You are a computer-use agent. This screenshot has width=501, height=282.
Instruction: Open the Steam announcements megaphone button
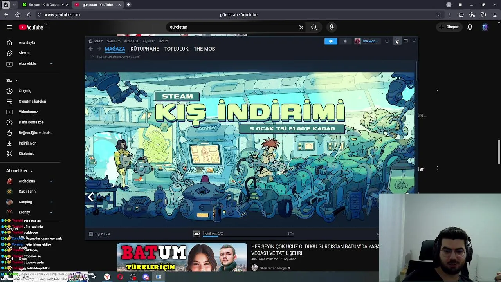pos(331,41)
